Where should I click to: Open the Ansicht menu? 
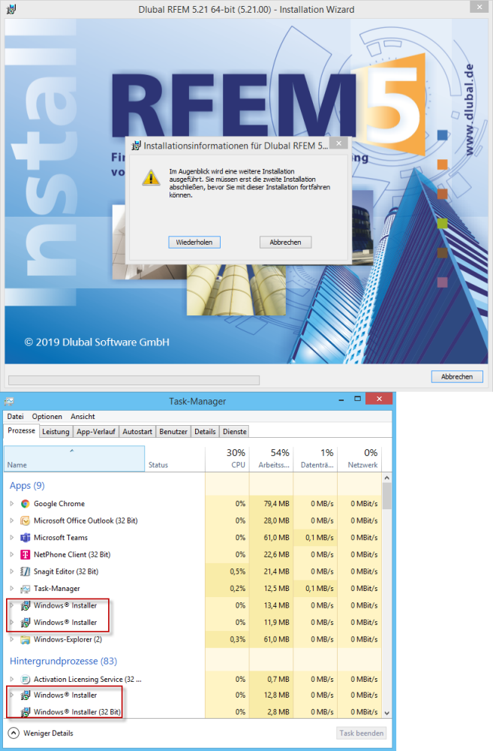(83, 416)
